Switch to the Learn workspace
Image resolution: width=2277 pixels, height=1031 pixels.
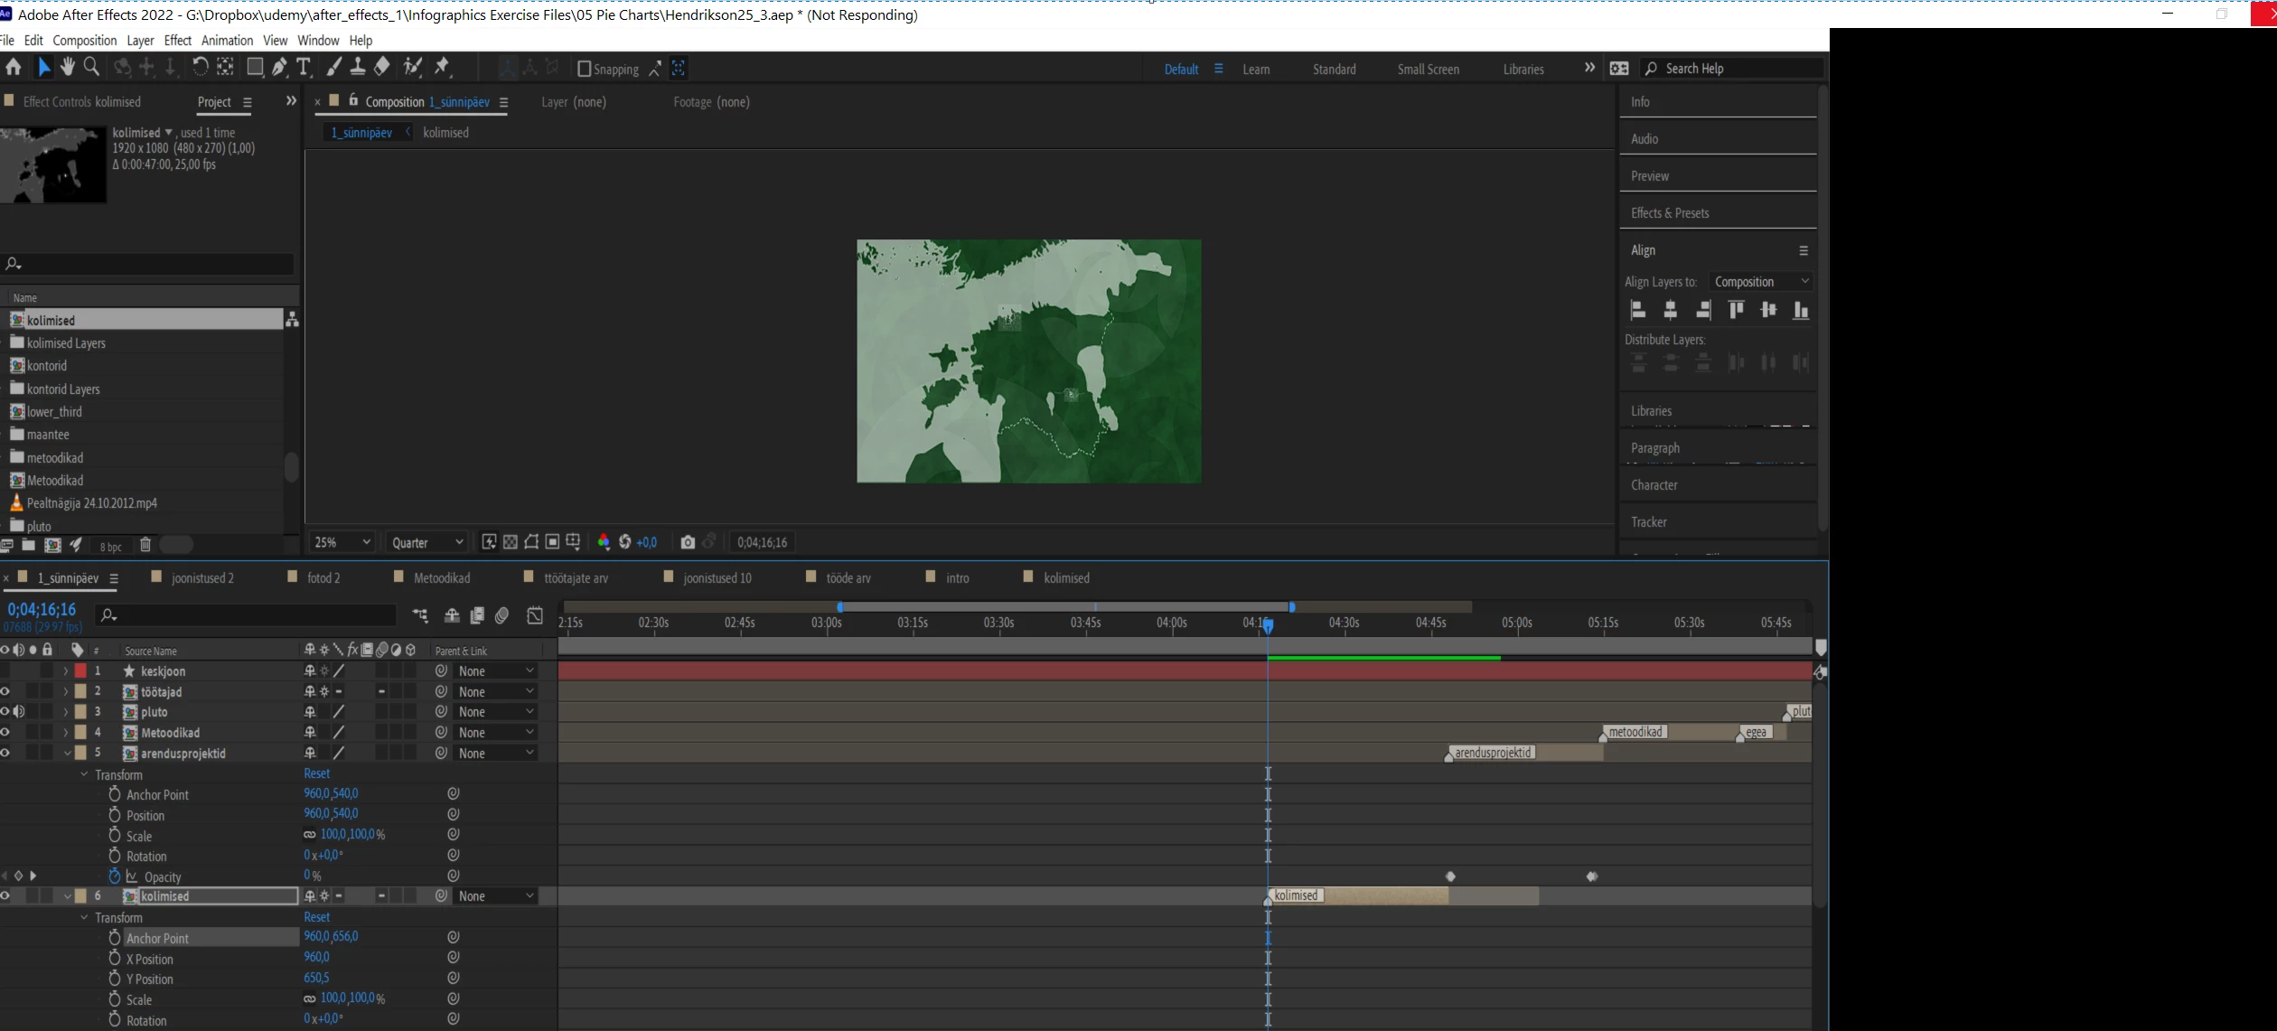(x=1256, y=69)
